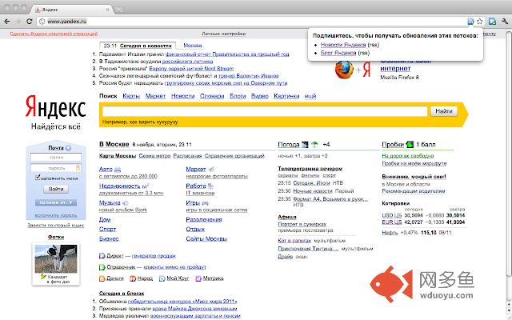Click the Firefox logo banner icon
This screenshot has height=320, width=512.
pyautogui.click(x=344, y=70)
